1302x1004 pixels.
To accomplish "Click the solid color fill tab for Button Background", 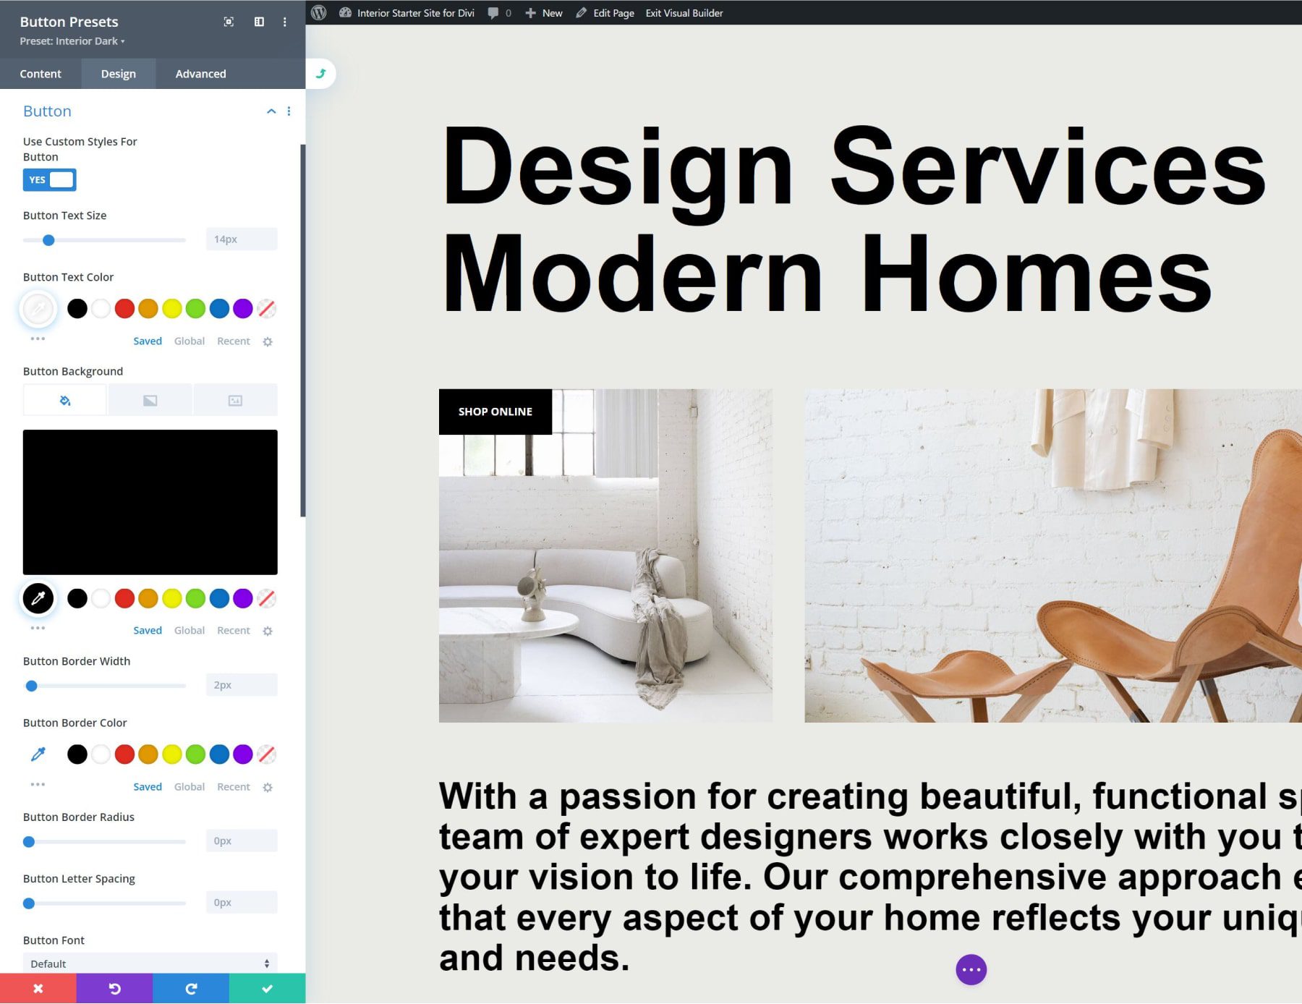I will point(64,399).
